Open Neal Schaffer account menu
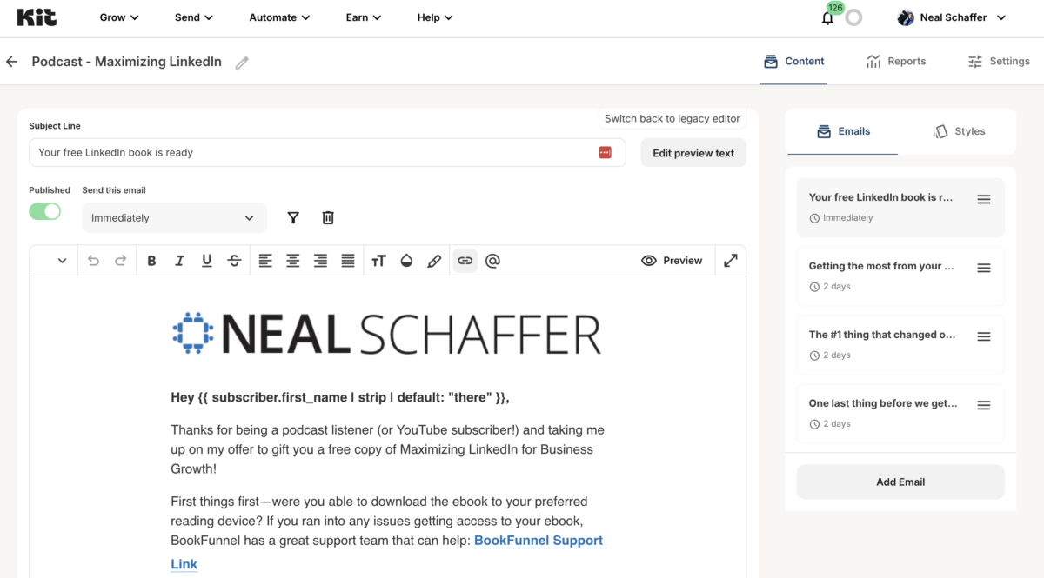 click(x=952, y=17)
